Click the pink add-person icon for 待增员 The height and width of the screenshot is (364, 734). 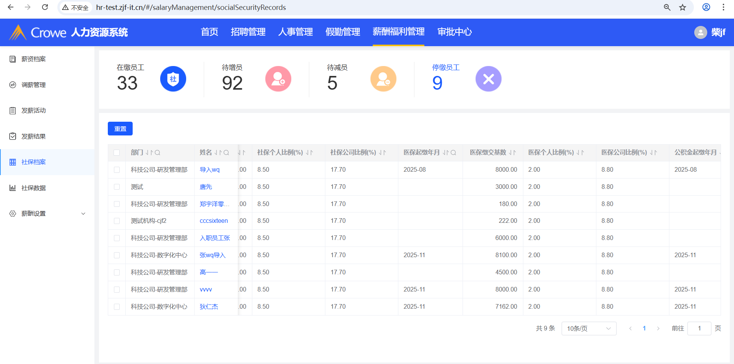coord(278,79)
